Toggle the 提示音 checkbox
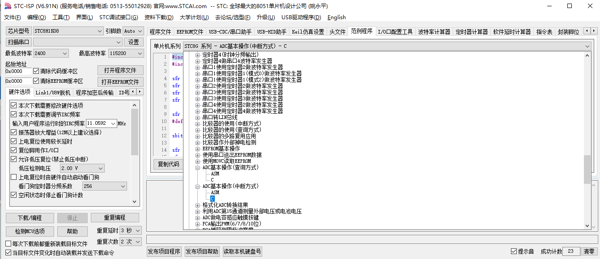This screenshot has width=600, height=259. click(x=514, y=251)
